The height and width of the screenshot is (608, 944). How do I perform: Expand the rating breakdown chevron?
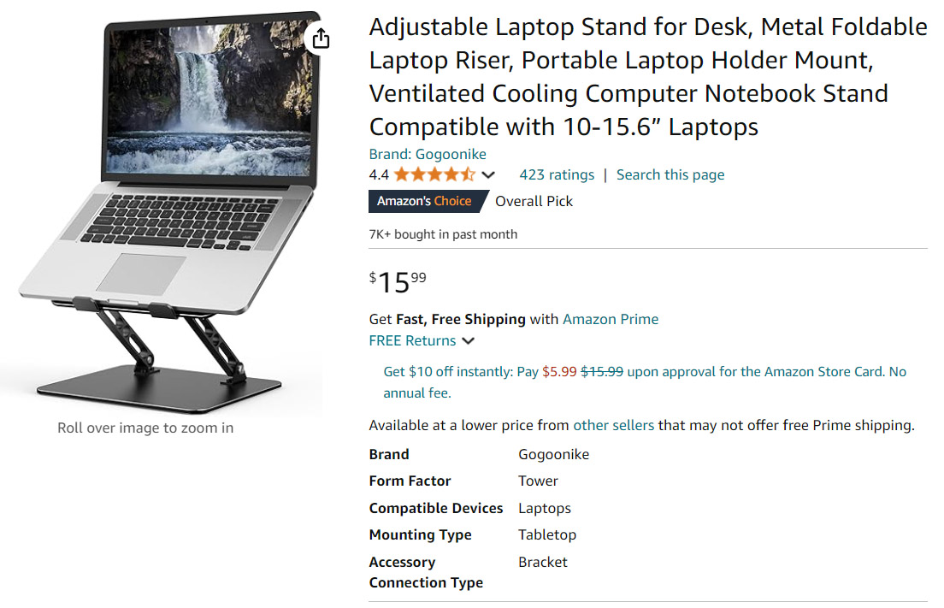tap(488, 175)
